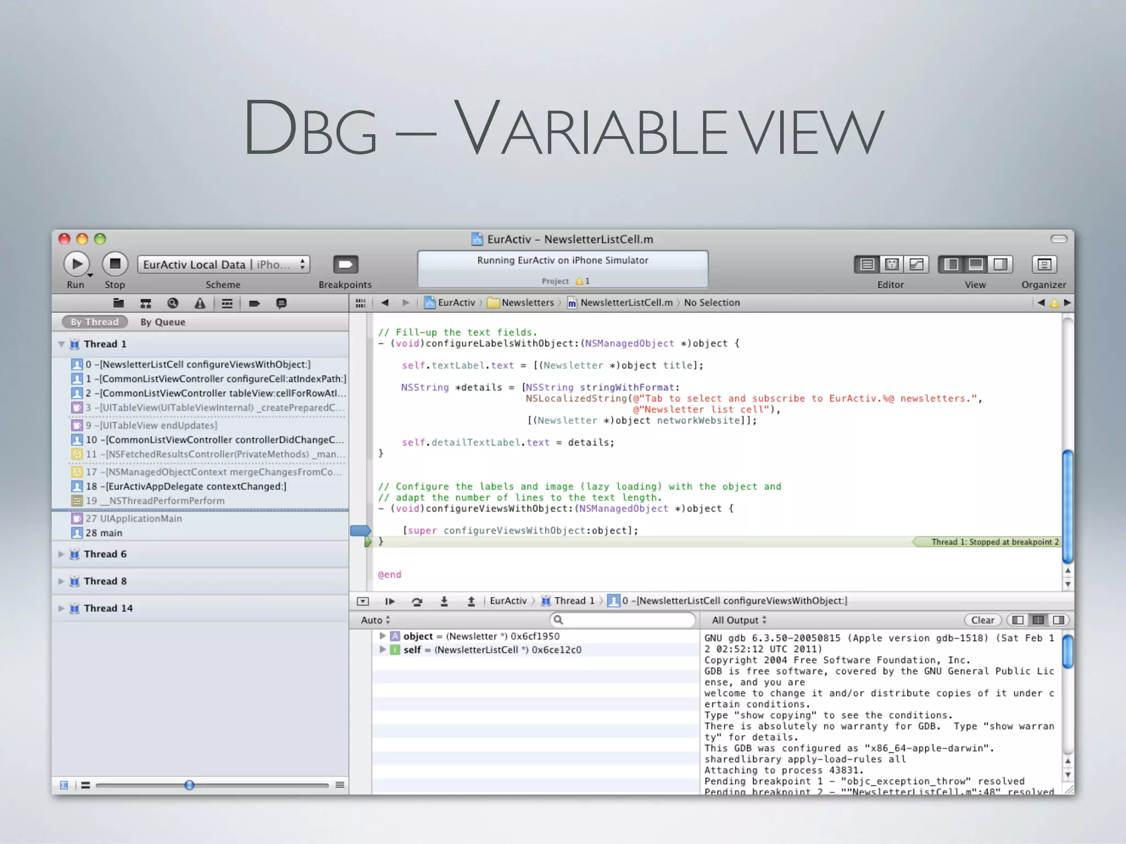Collapse Thread 1 disclosure triangle

click(62, 344)
